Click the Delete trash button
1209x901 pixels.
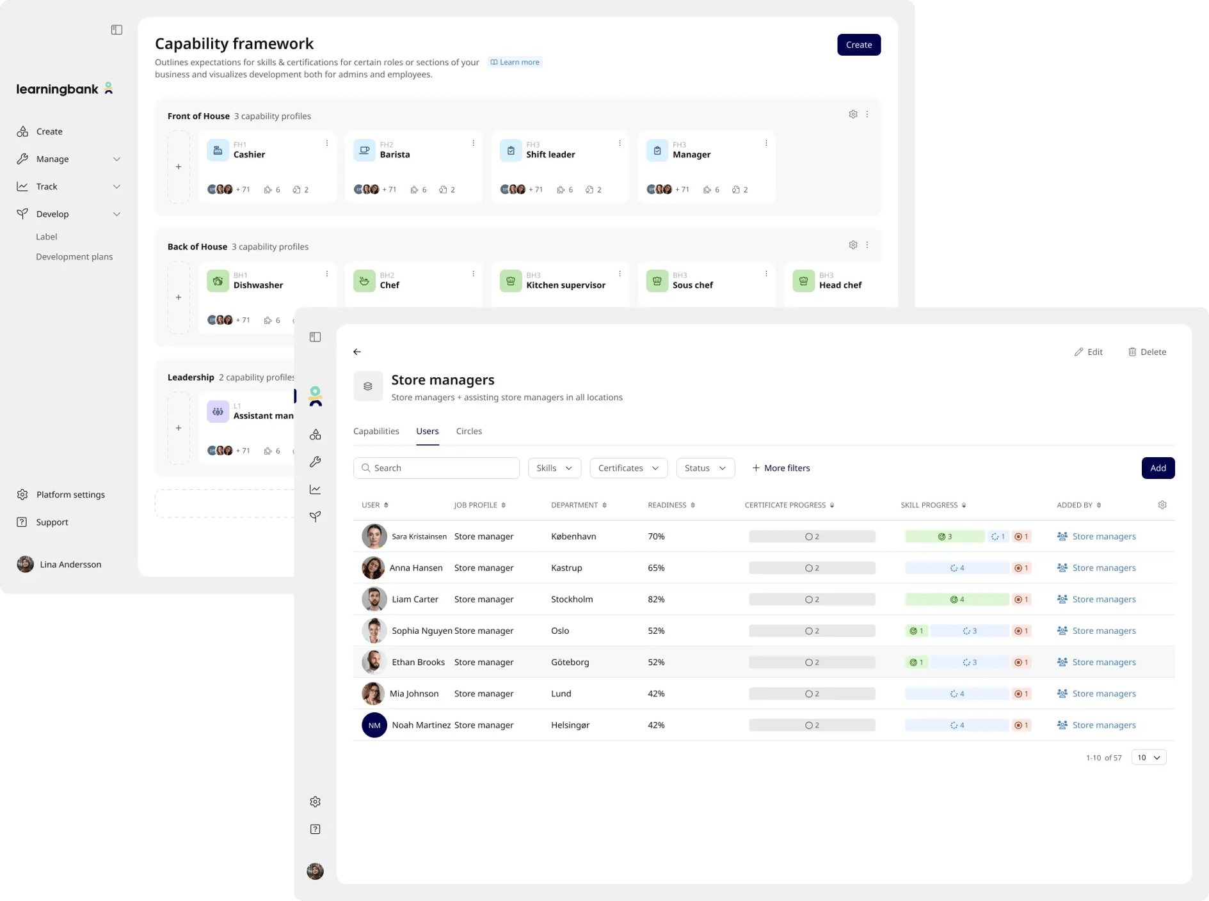(1147, 352)
